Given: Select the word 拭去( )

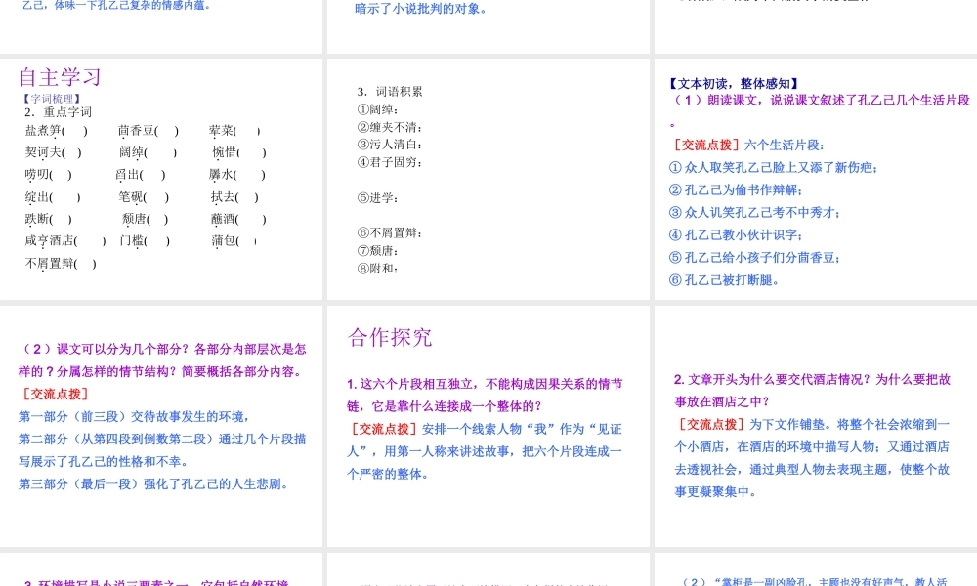Looking at the screenshot, I should coord(234,197).
